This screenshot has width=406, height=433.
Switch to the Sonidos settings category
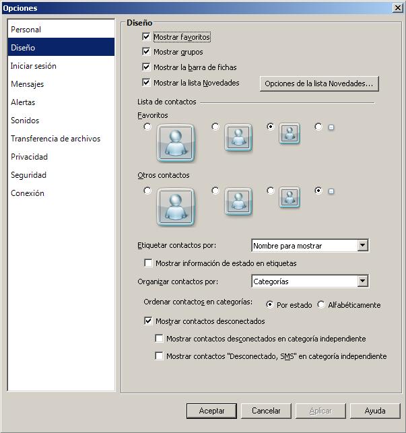coord(25,121)
